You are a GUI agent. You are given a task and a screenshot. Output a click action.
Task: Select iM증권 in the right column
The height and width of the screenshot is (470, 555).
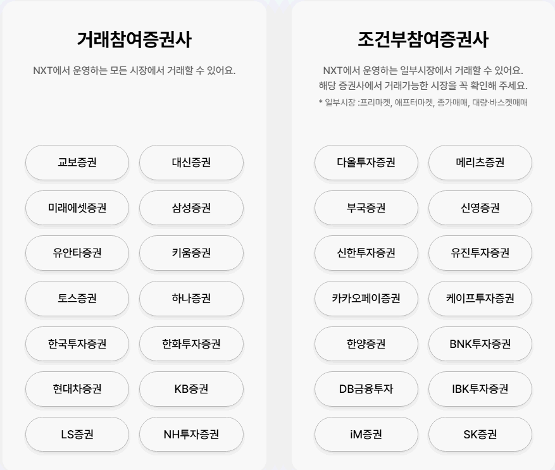coord(366,435)
